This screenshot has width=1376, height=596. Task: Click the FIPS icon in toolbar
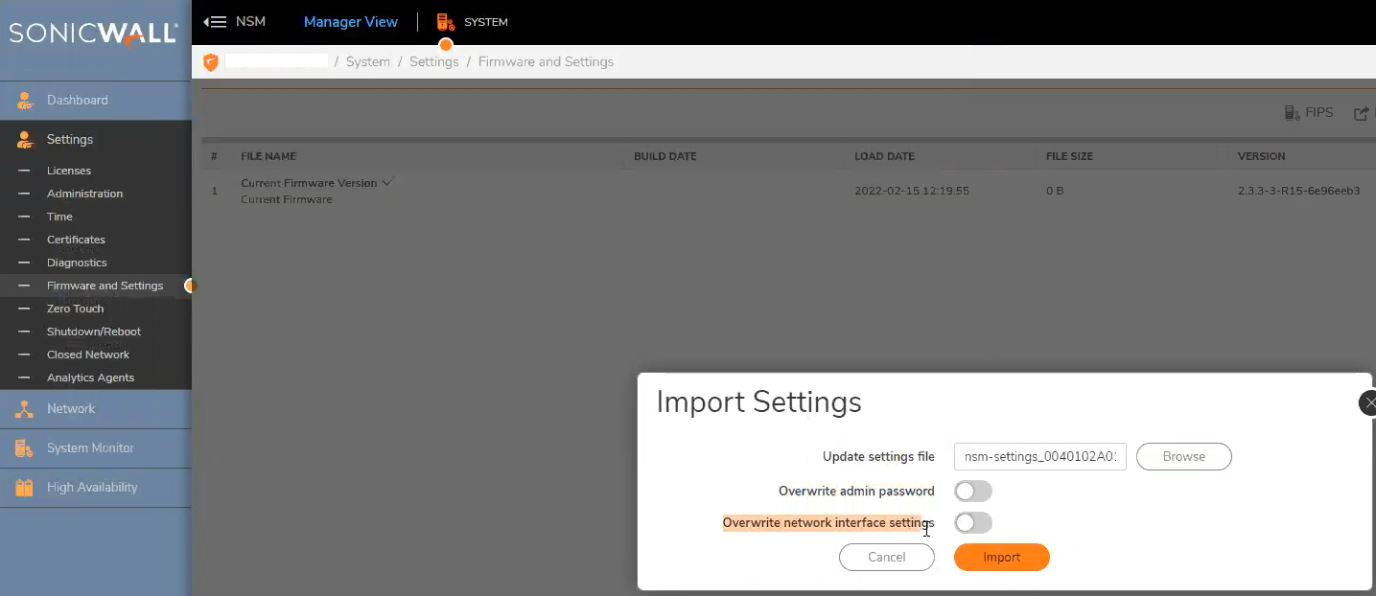pyautogui.click(x=1292, y=113)
